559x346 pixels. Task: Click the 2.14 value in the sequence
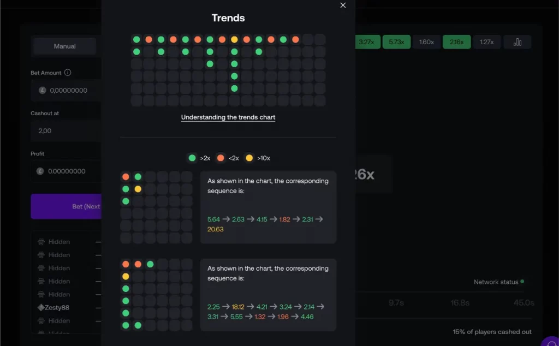point(309,307)
